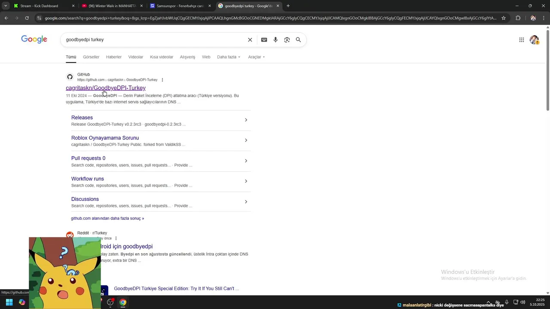Viewport: 550px width, 309px height.
Task: Click the browser address bar URL
Action: pos(271,18)
